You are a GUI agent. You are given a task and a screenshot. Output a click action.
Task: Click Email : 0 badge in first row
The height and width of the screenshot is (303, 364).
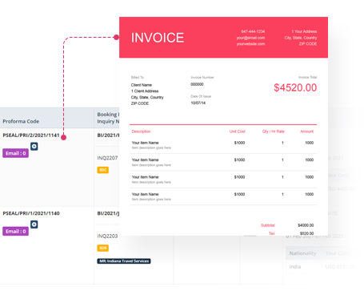(15, 153)
